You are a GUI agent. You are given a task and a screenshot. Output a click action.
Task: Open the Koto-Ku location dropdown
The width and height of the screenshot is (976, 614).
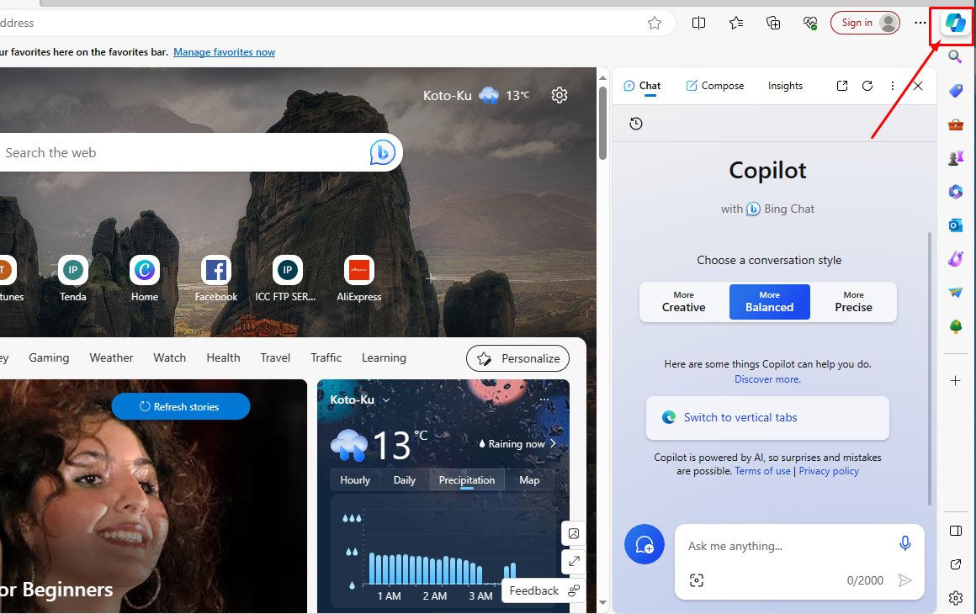386,400
